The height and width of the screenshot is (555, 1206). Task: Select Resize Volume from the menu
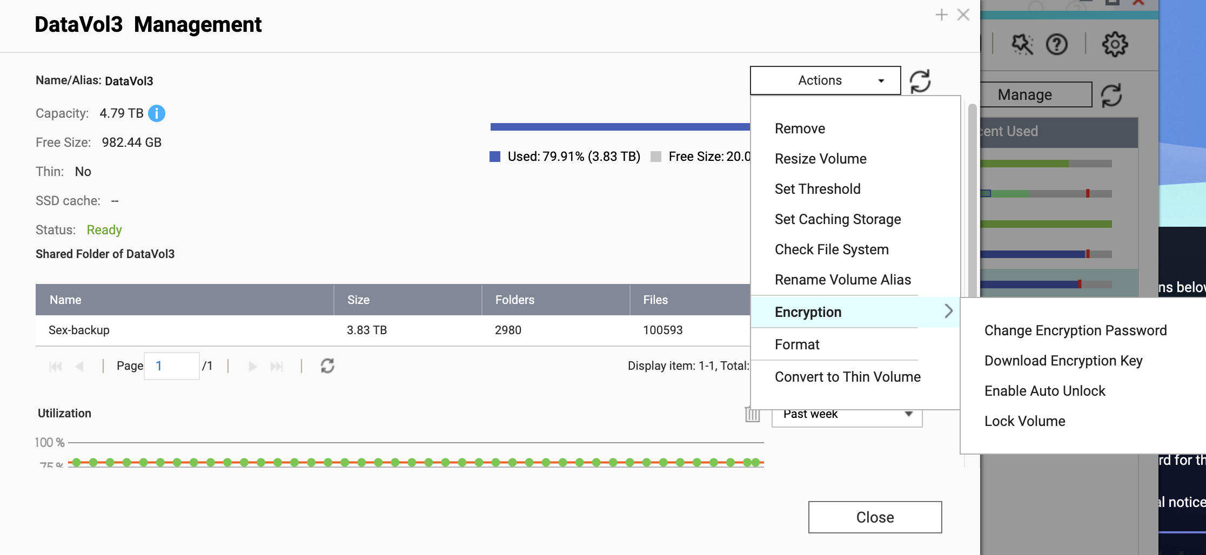click(x=820, y=159)
